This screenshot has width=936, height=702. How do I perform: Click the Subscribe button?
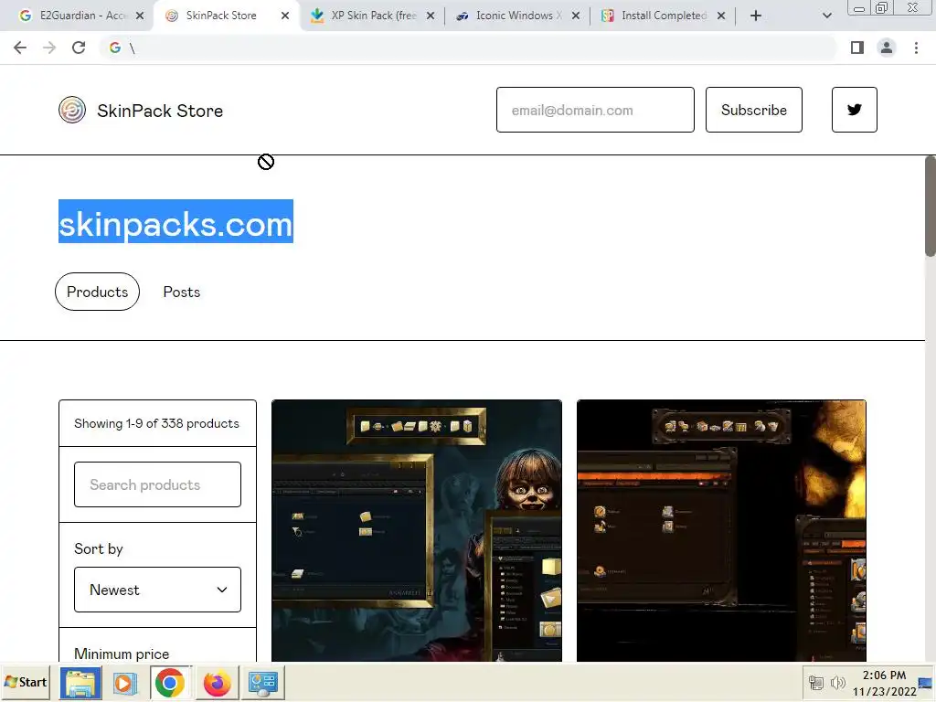(x=754, y=110)
